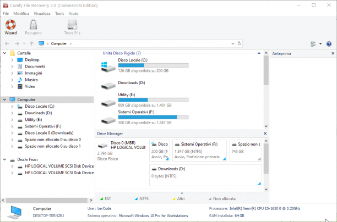Screen dimensions: 337x222
Task: Select second HP LOGICAL VOLUME SCSI Disk Device
Action: [x=59, y=173]
